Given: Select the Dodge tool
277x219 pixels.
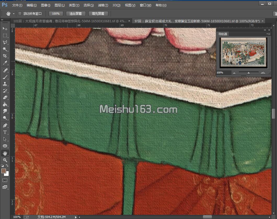Looking at the screenshot, I should 5,118.
